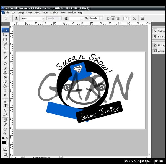Open the View menu
This screenshot has width=166, height=164.
[x=63, y=13]
